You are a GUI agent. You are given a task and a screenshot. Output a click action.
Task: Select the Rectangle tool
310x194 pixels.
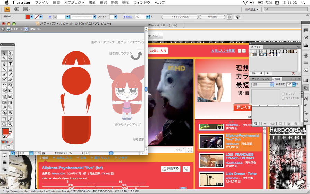click(10, 69)
